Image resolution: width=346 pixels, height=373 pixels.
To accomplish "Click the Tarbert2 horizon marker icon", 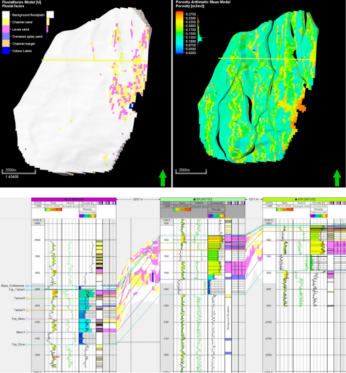I will point(27,298).
